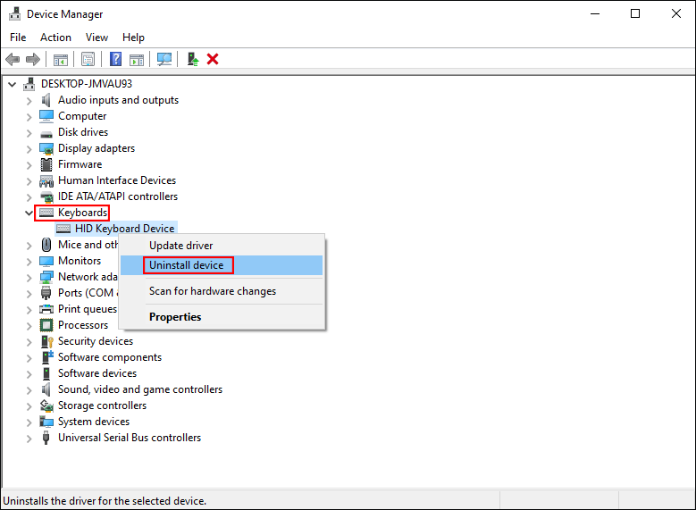Collapse the Keyboards category chevron
696x510 pixels.
29,213
